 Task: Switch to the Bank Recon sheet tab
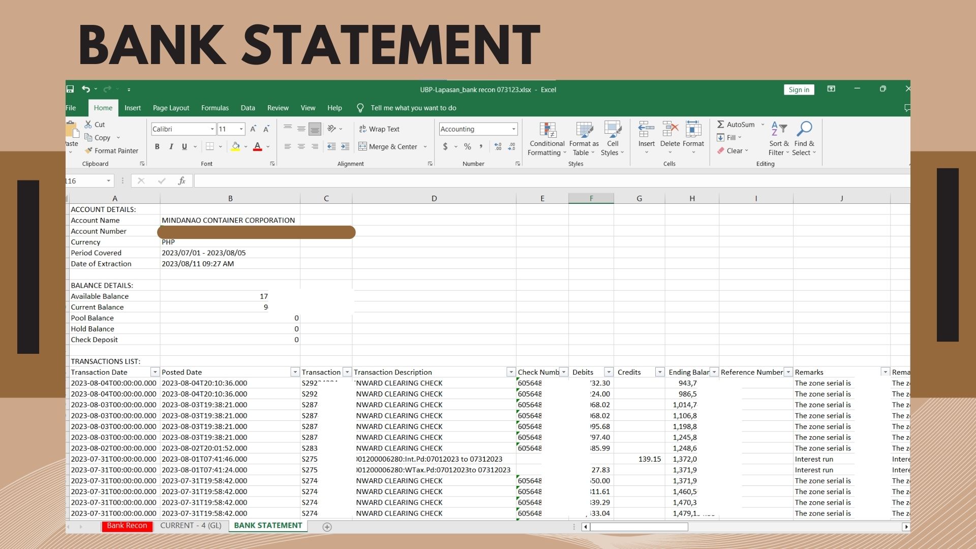127,526
